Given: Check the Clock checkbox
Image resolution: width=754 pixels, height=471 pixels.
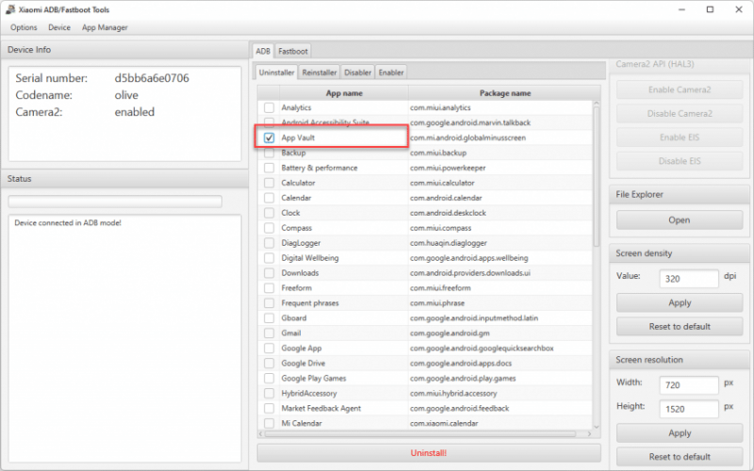Looking at the screenshot, I should 269,213.
